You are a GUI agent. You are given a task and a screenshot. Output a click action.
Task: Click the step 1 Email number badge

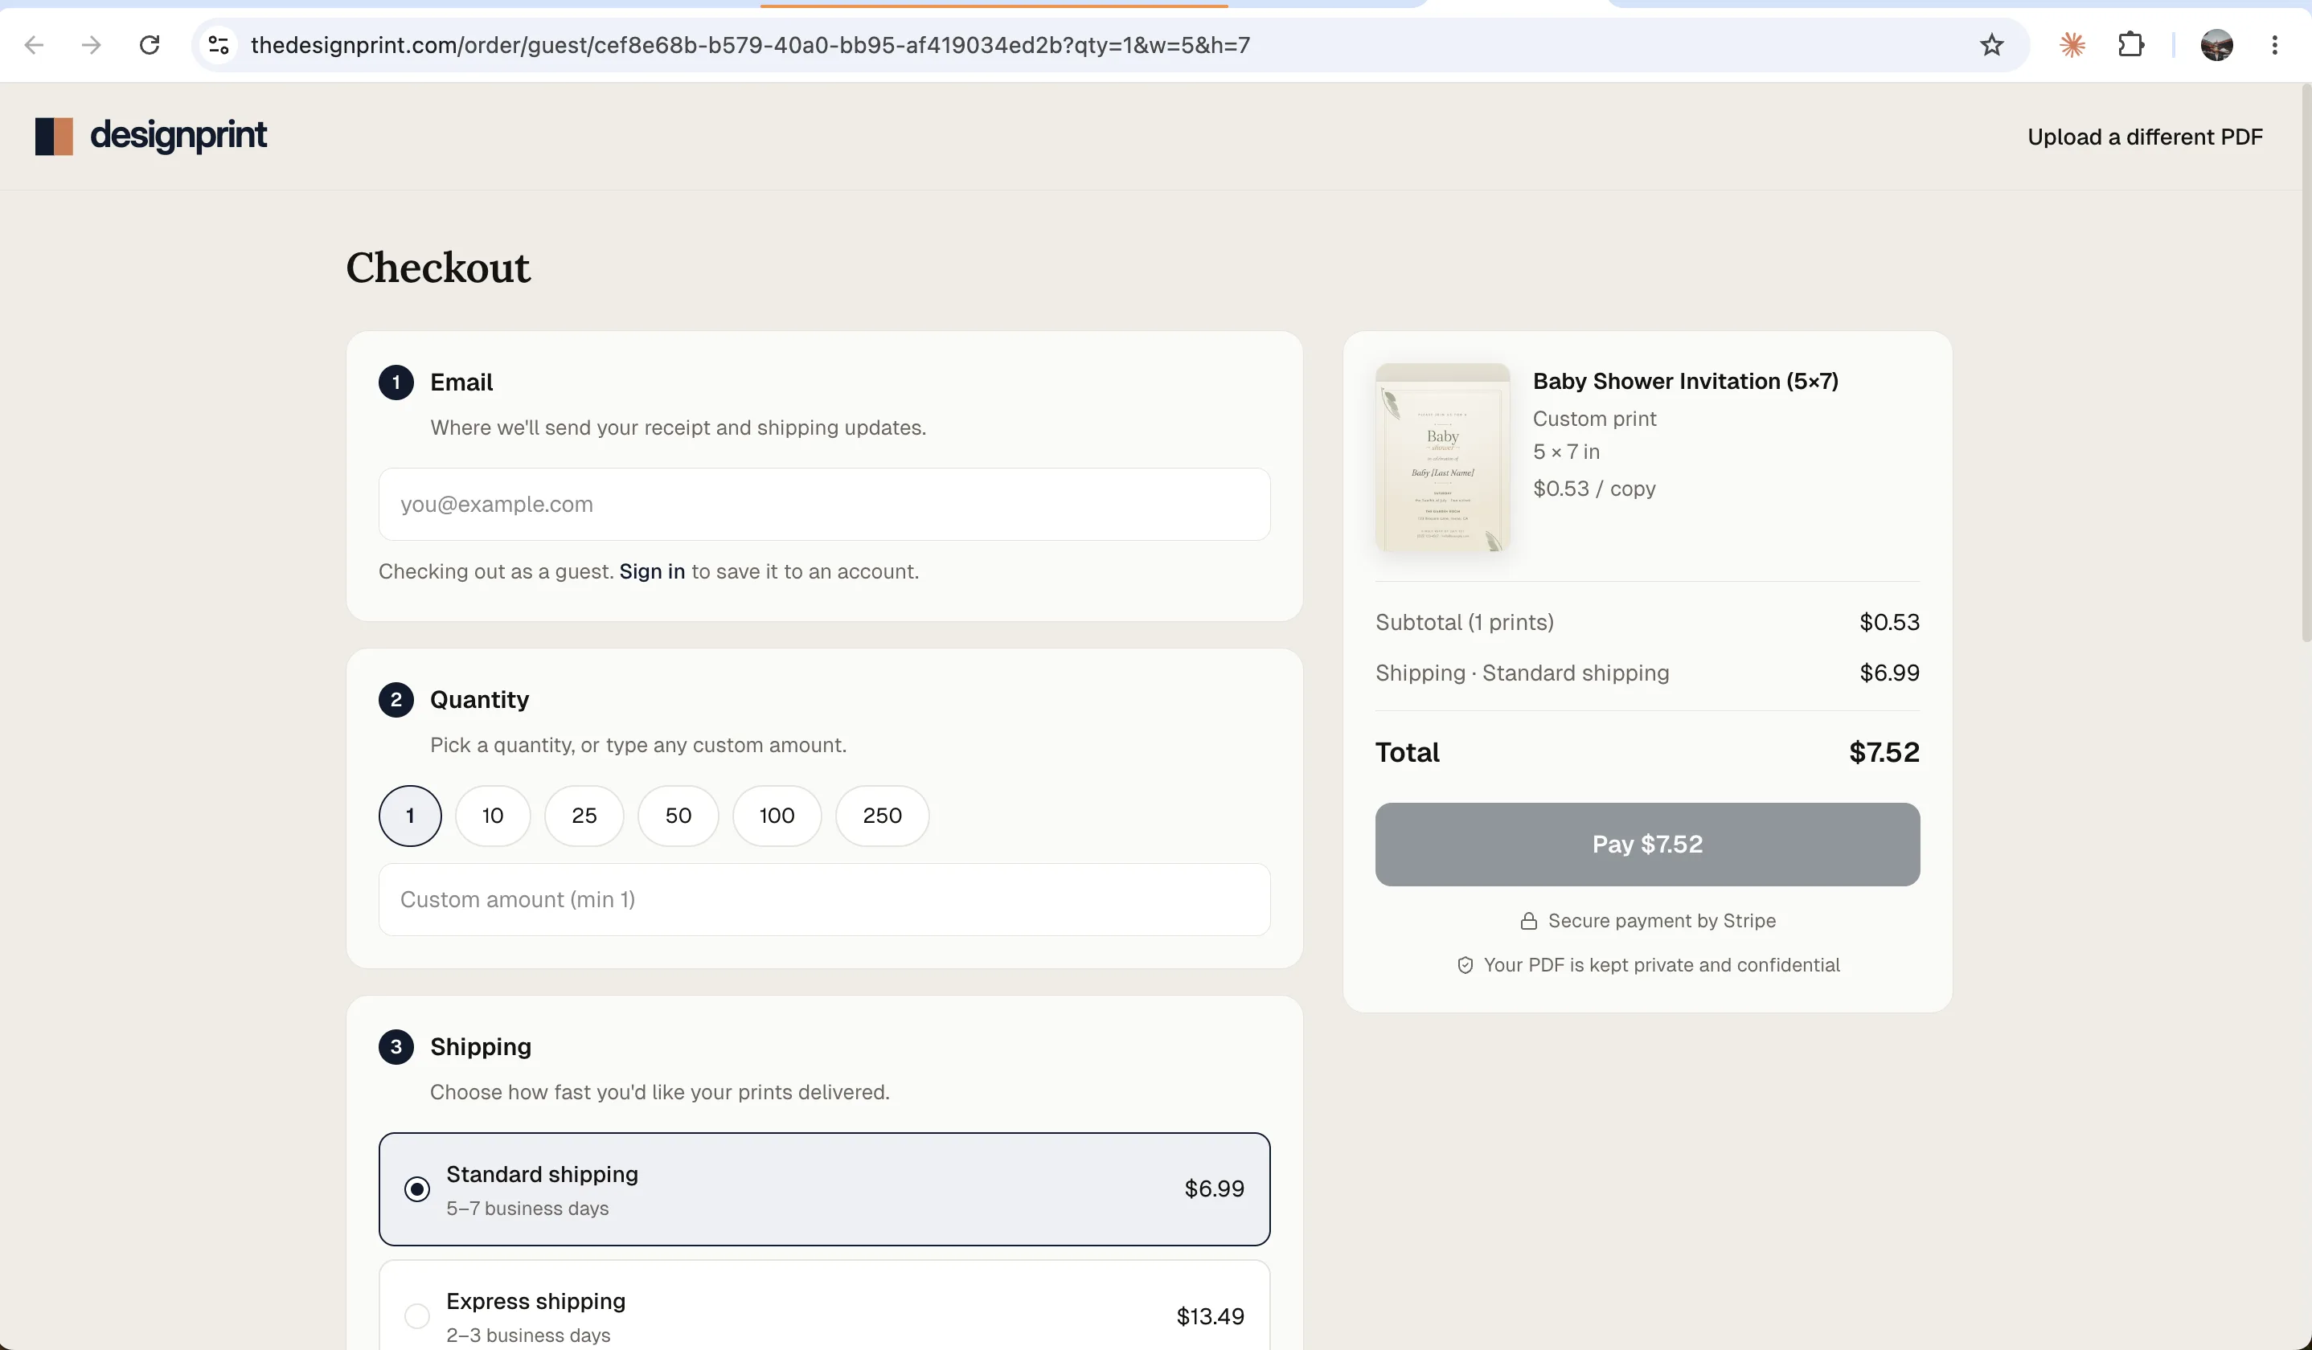[396, 382]
